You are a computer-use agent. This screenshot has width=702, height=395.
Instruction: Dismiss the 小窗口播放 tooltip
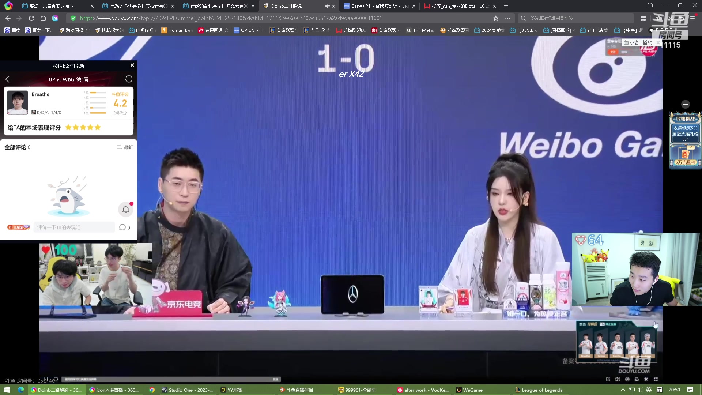[x=658, y=43]
